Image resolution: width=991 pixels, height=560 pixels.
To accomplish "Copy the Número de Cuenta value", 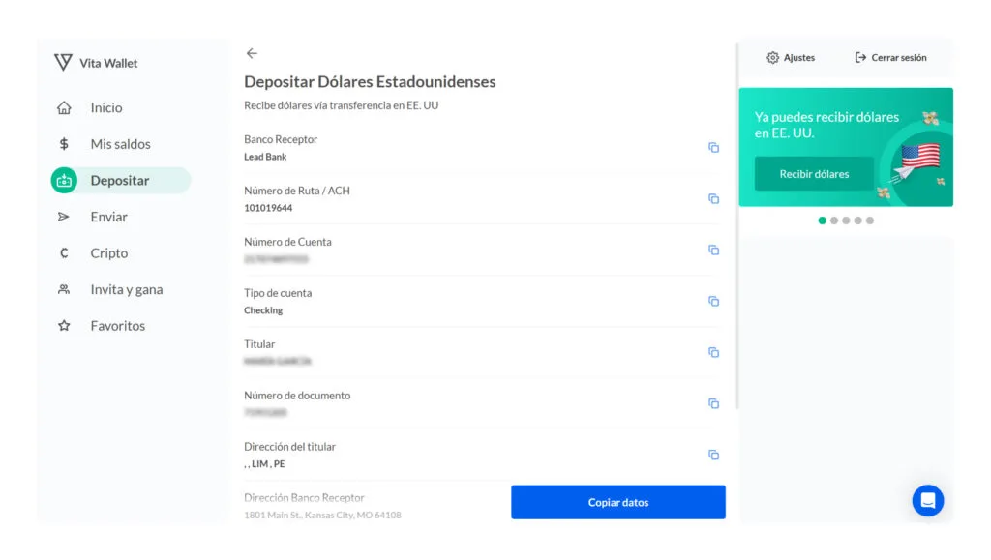I will 713,251.
